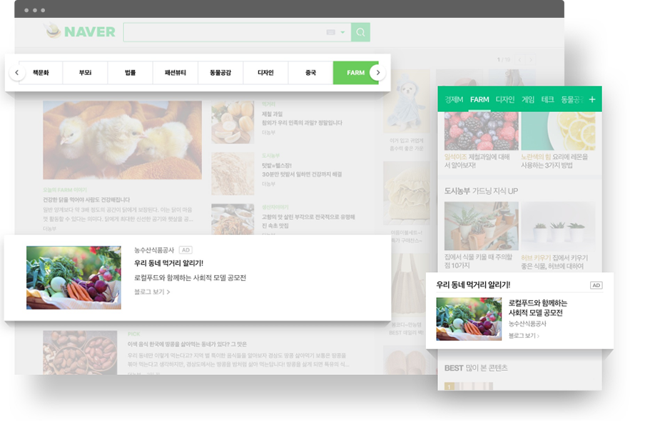This screenshot has width=650, height=445.
Task: Select the 패션뷰티 category tab
Action: tap(176, 73)
